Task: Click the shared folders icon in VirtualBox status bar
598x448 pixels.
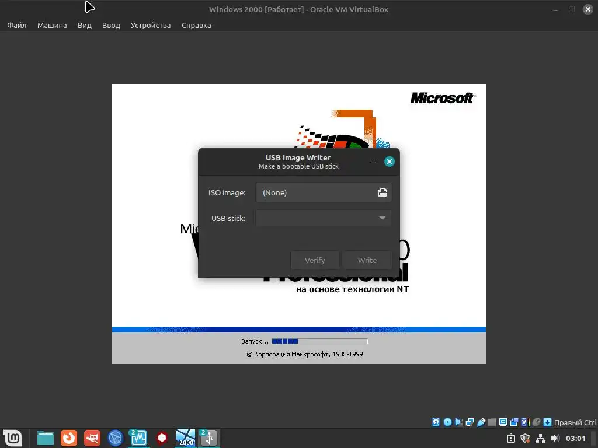Action: click(x=492, y=422)
